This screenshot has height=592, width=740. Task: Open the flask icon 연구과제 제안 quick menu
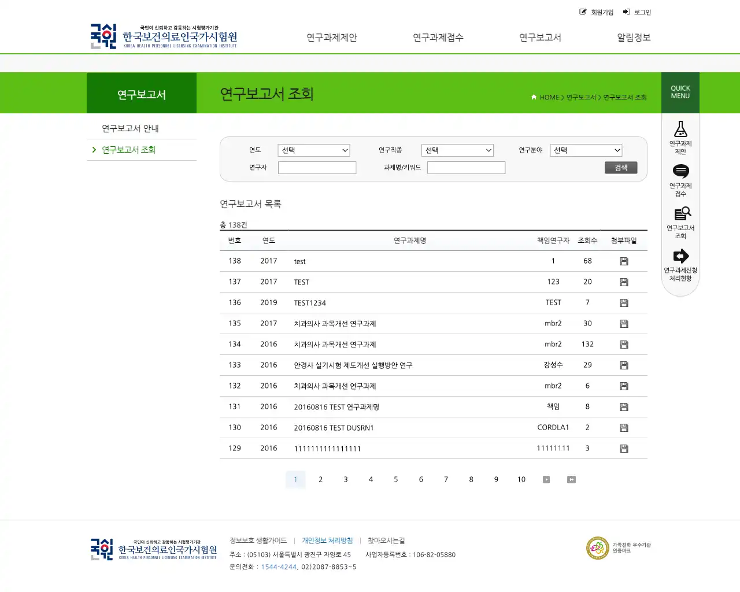pyautogui.click(x=680, y=138)
